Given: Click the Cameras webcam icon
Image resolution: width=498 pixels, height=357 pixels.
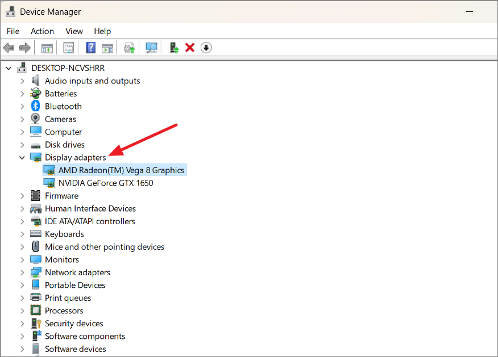Looking at the screenshot, I should click(35, 119).
